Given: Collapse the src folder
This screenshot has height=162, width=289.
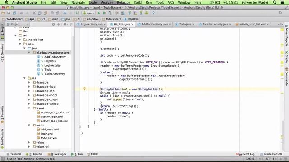Looking at the screenshot, I should [x=15, y=36].
